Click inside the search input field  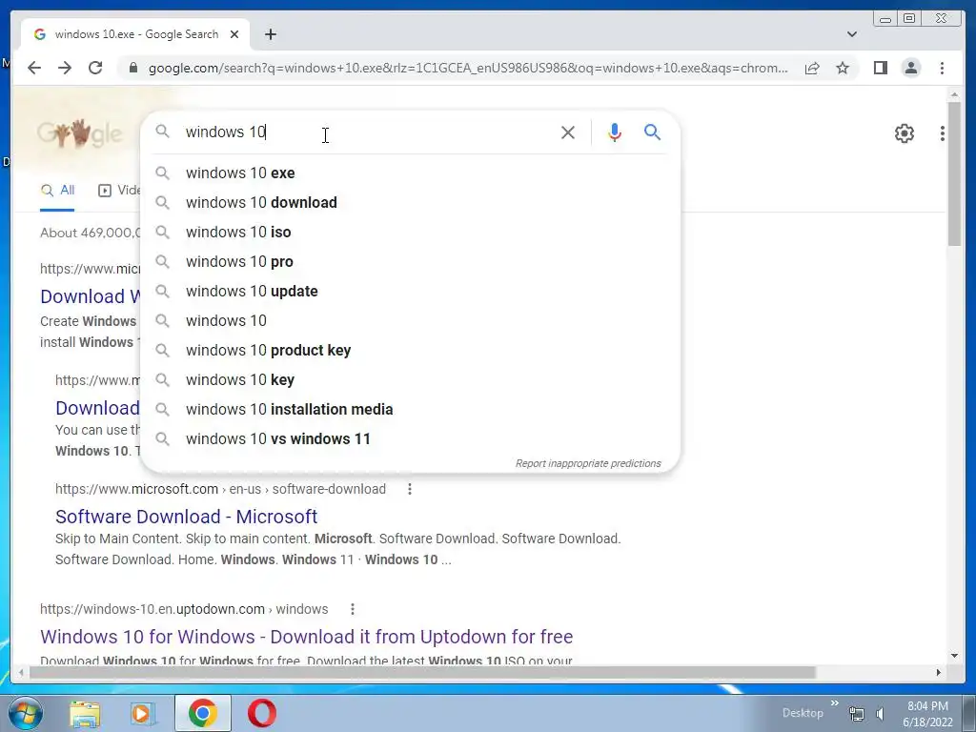point(367,132)
